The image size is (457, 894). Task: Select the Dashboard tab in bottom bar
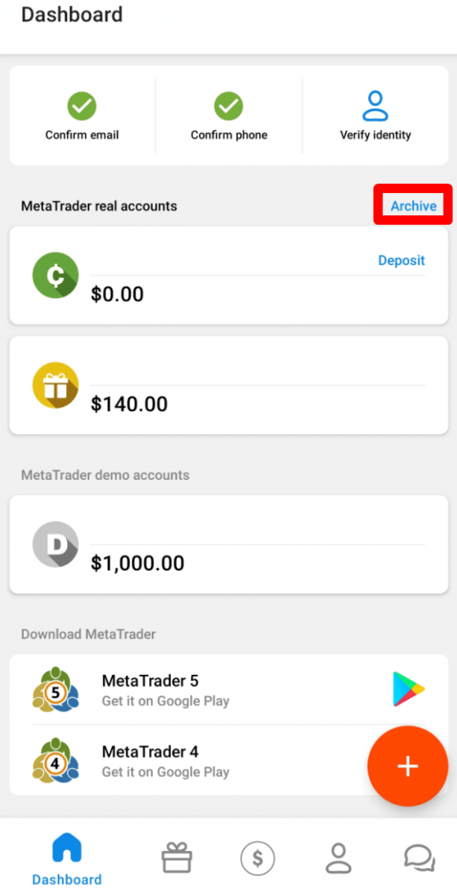66,860
